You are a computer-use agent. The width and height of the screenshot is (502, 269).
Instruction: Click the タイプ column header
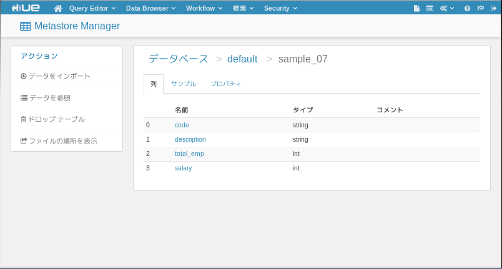tap(303, 110)
